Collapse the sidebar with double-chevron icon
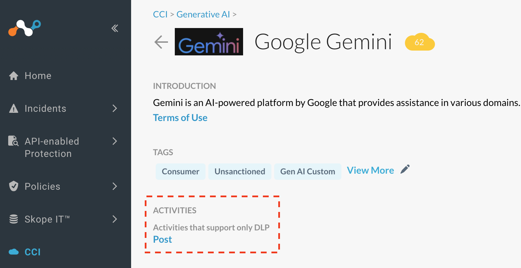521x268 pixels. click(x=115, y=28)
